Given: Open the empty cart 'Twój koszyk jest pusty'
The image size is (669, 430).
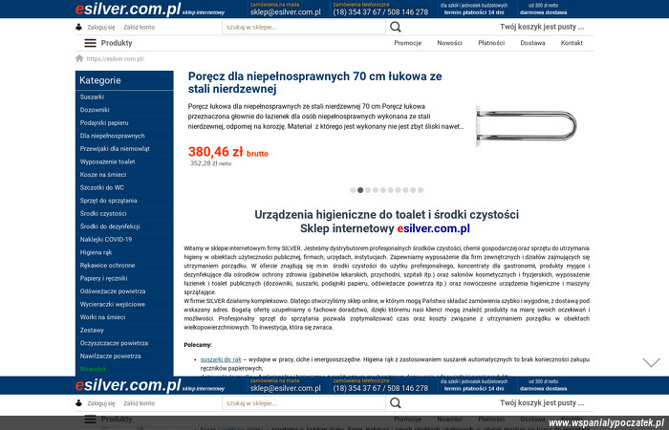Looking at the screenshot, I should pos(542,27).
